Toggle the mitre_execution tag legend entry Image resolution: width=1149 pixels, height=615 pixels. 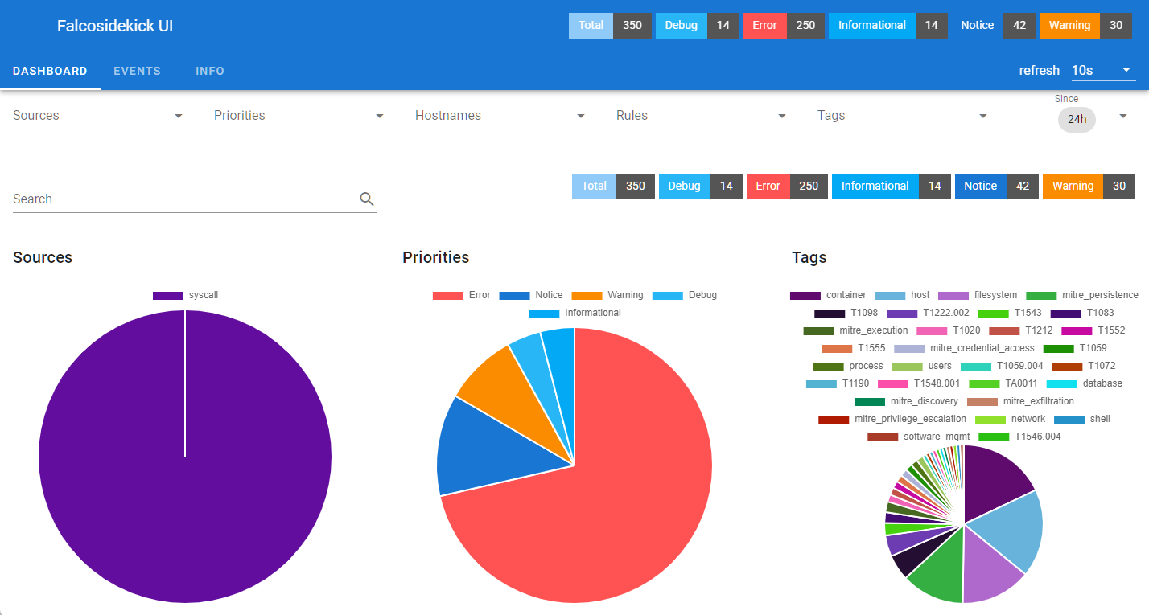coord(855,330)
